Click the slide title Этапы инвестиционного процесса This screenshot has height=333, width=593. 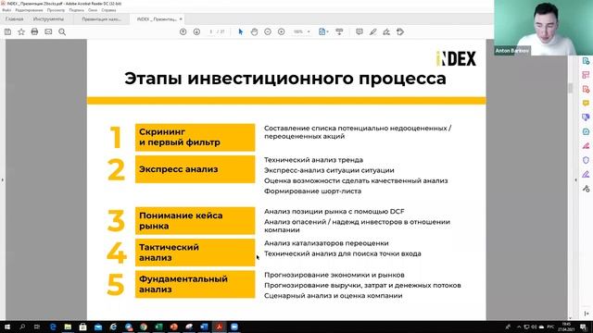tap(285, 79)
